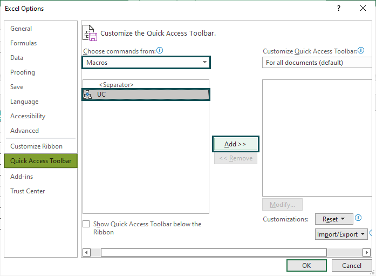
Task: Select the Quick Access Toolbar category
Action: coord(41,161)
